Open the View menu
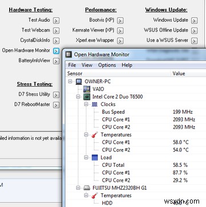This screenshot has height=207, width=206. (x=87, y=65)
